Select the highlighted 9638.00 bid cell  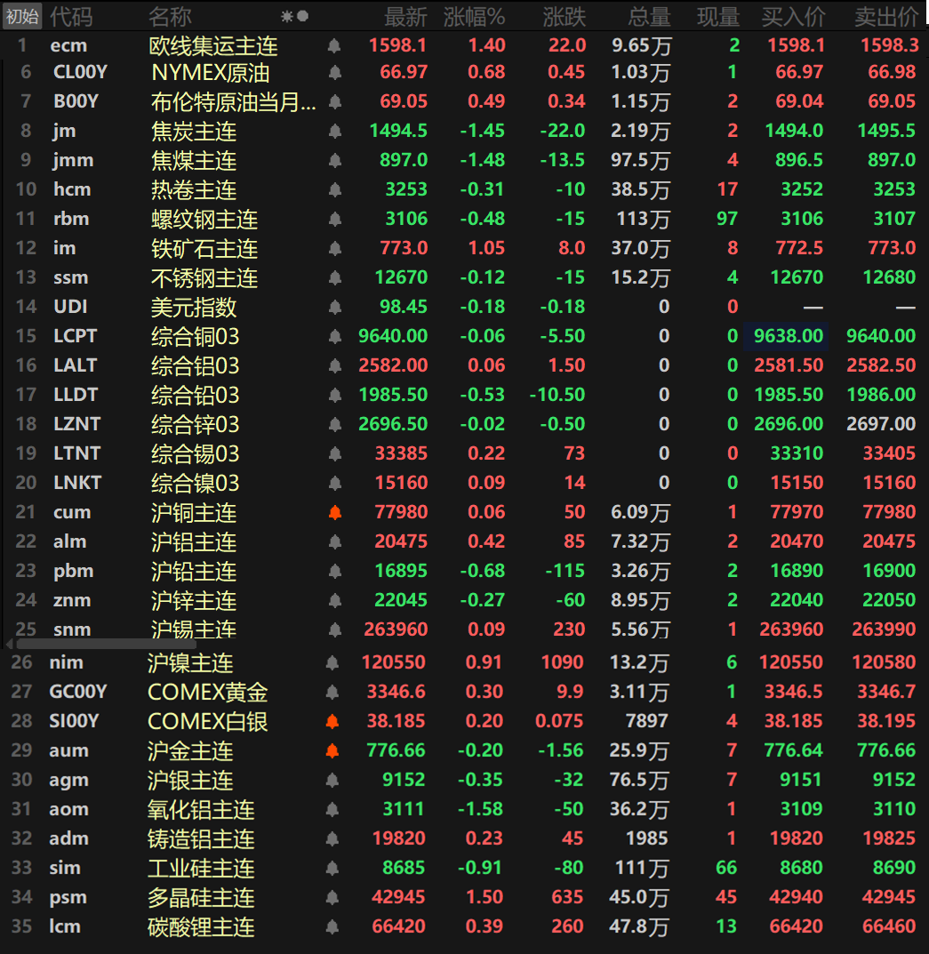click(x=786, y=336)
